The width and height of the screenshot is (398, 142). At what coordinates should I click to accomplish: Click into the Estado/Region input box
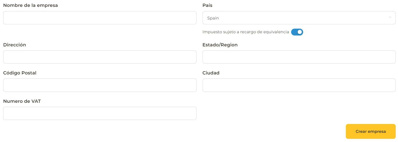(x=299, y=57)
